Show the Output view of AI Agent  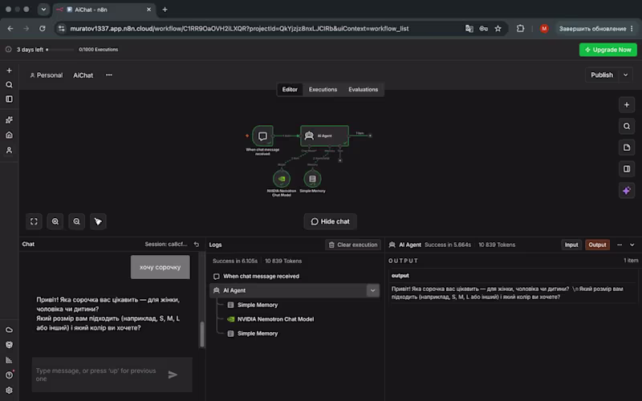pyautogui.click(x=597, y=245)
